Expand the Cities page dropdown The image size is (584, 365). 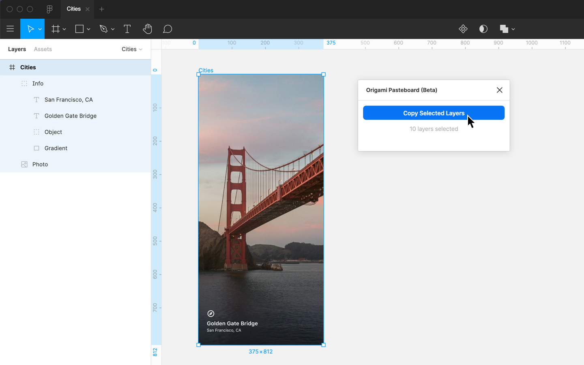click(x=132, y=49)
